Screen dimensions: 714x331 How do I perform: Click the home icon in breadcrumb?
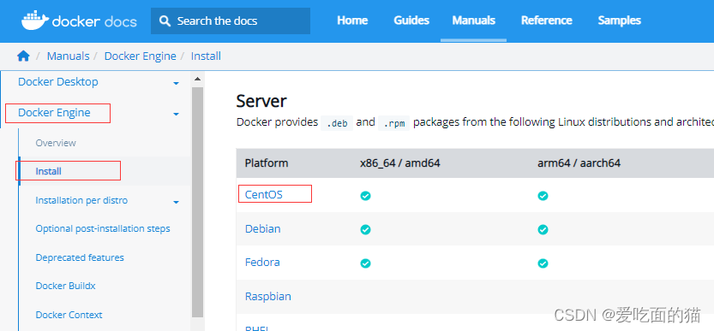[x=23, y=56]
